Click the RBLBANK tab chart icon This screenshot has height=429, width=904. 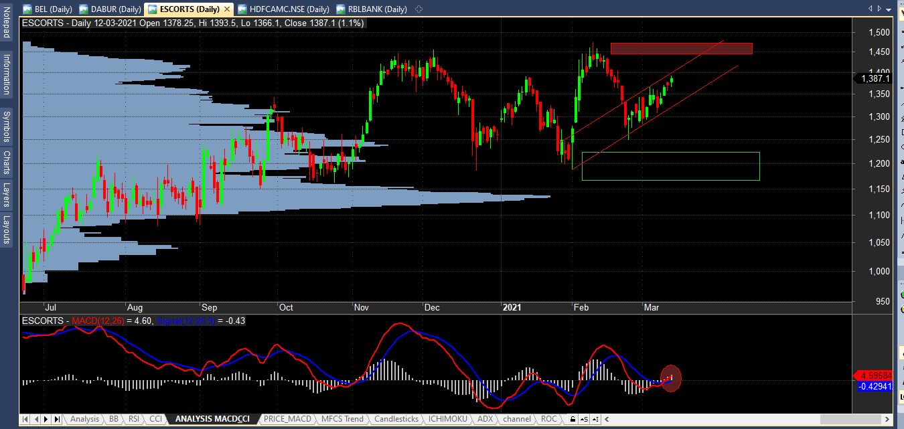click(x=342, y=9)
